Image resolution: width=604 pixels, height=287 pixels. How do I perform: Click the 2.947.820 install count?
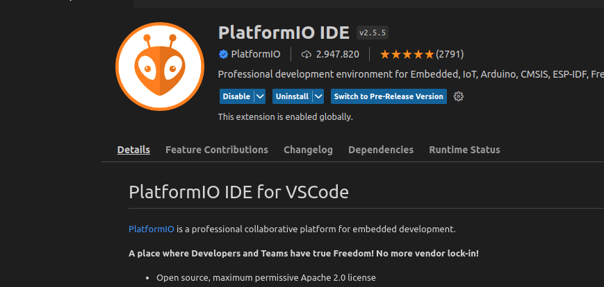pyautogui.click(x=337, y=54)
